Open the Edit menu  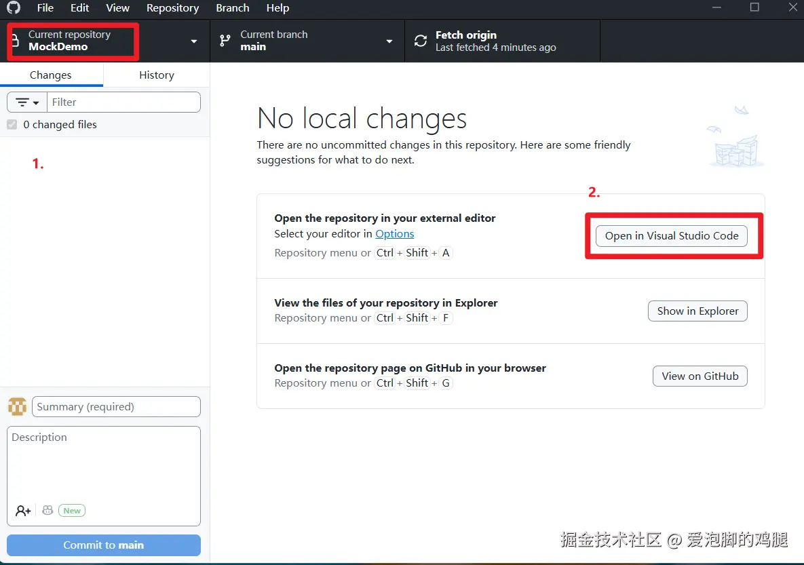tap(79, 7)
